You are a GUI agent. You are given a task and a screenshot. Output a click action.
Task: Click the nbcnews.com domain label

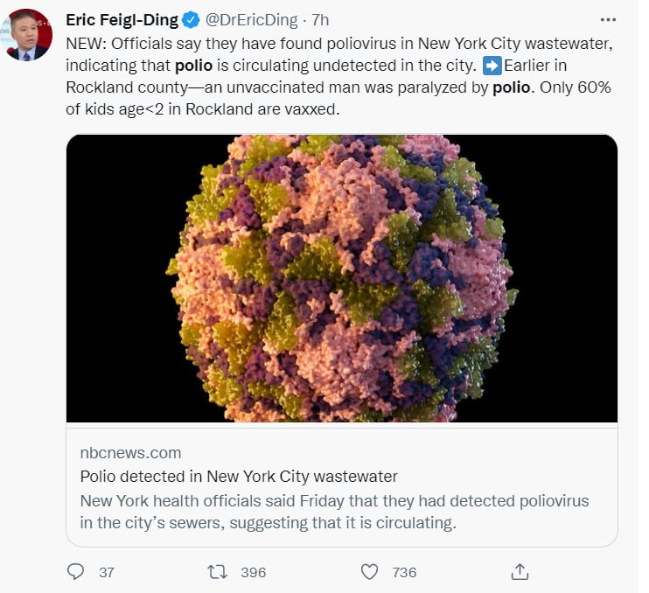[130, 453]
